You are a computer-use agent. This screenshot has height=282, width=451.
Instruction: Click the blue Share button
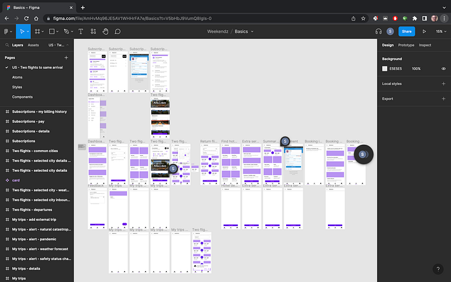click(407, 31)
